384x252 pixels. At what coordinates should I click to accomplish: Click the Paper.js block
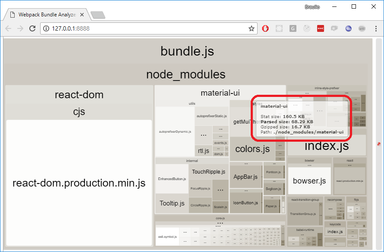tap(271, 206)
